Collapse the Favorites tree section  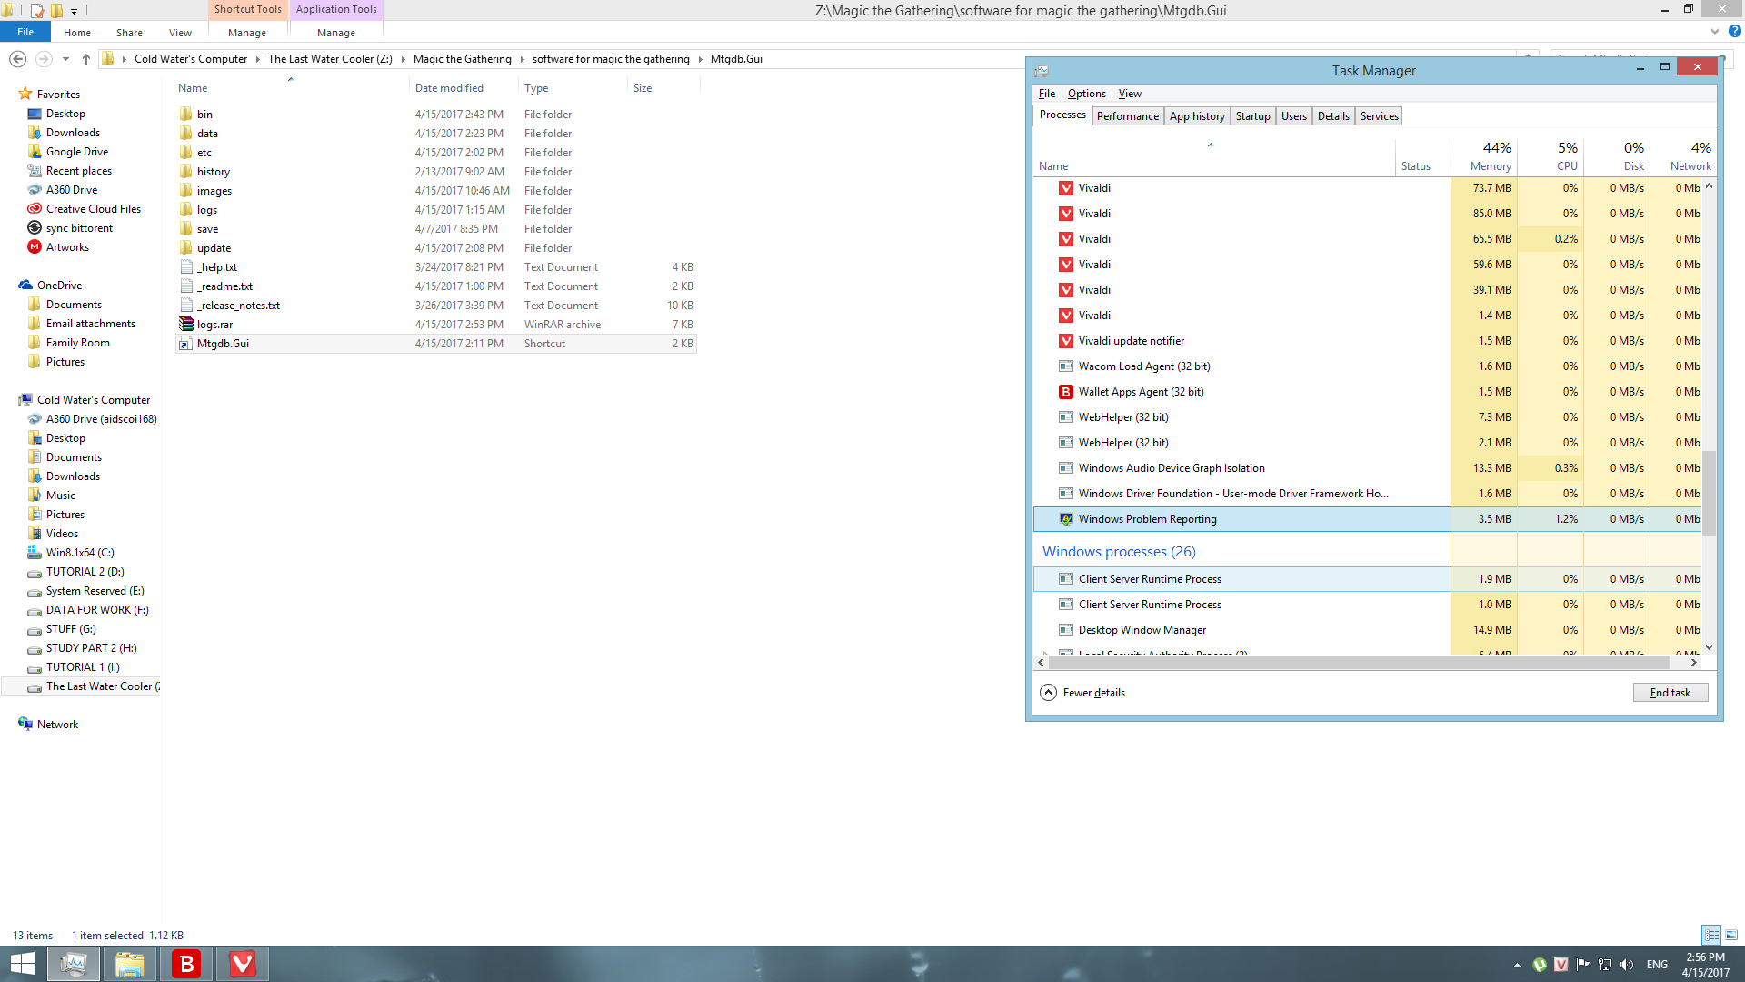pyautogui.click(x=11, y=95)
